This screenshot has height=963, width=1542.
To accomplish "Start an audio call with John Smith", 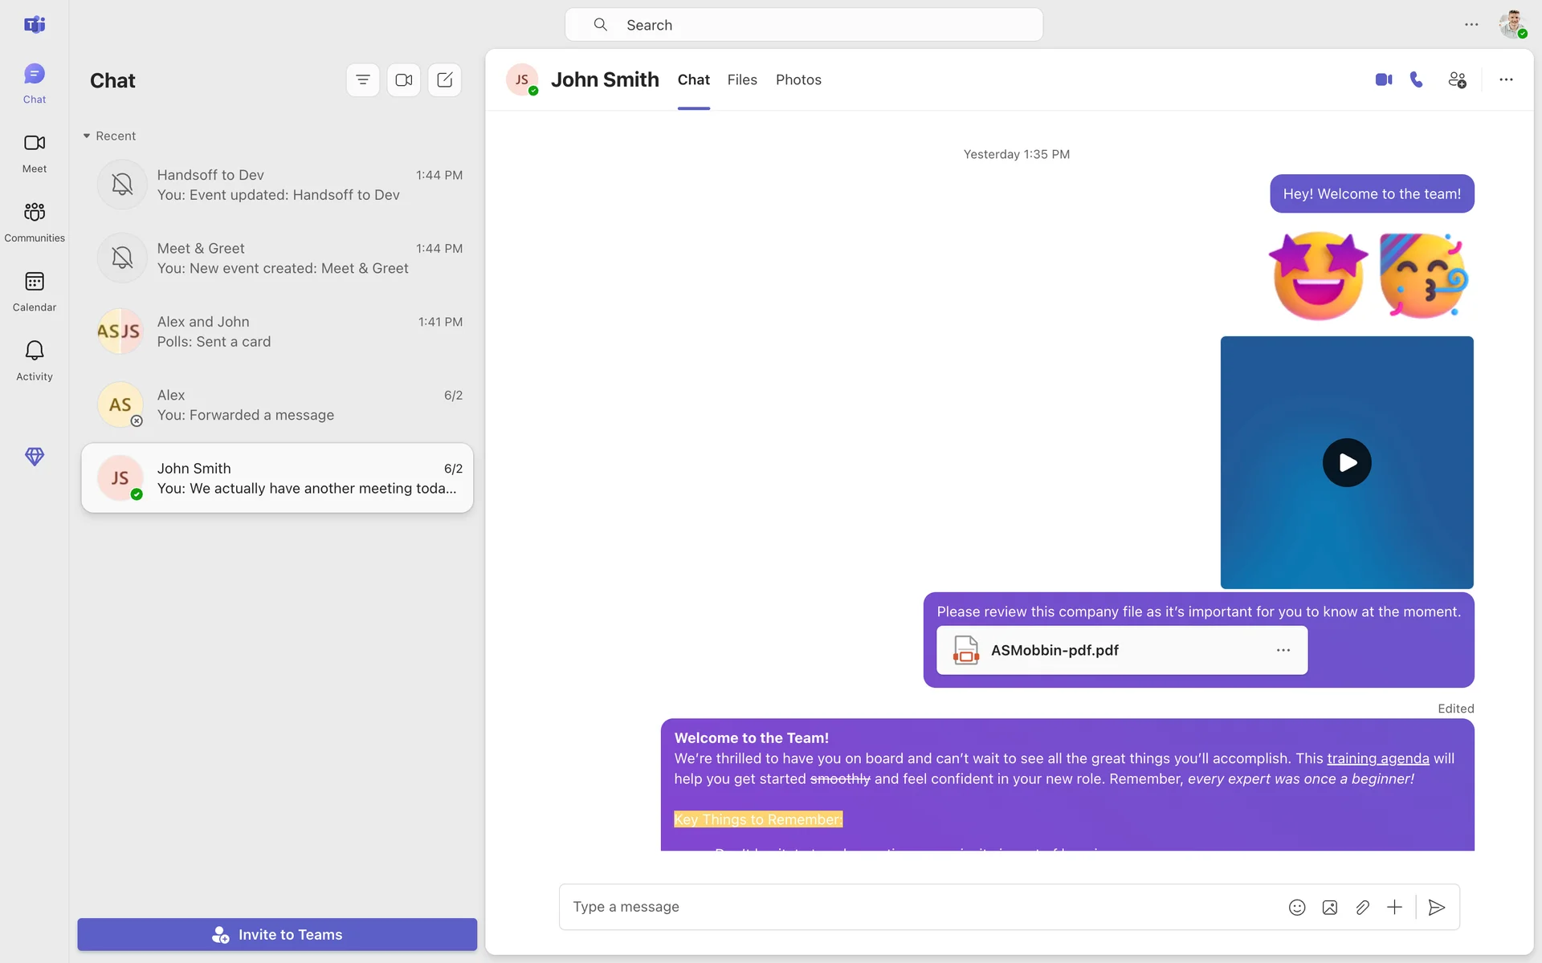I will coord(1417,79).
